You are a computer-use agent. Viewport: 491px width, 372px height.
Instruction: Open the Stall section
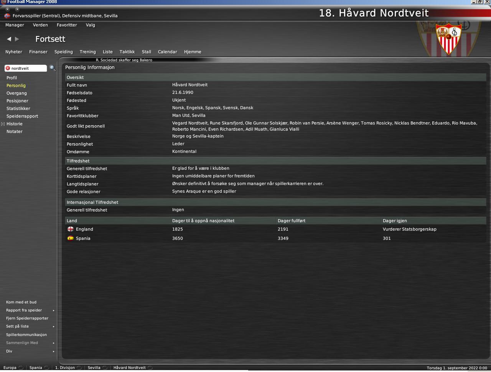point(147,52)
